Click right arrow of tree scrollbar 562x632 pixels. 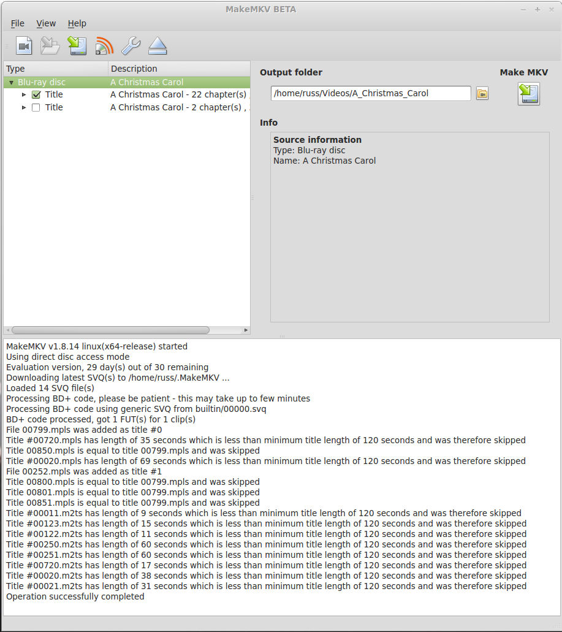[x=246, y=330]
